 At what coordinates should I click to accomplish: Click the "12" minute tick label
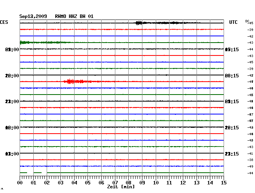pos(183,182)
